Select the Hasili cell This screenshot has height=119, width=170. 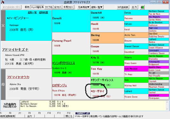(x=107, y=26)
